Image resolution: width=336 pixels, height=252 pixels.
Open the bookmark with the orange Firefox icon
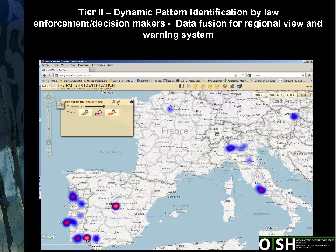pyautogui.click(x=95, y=81)
